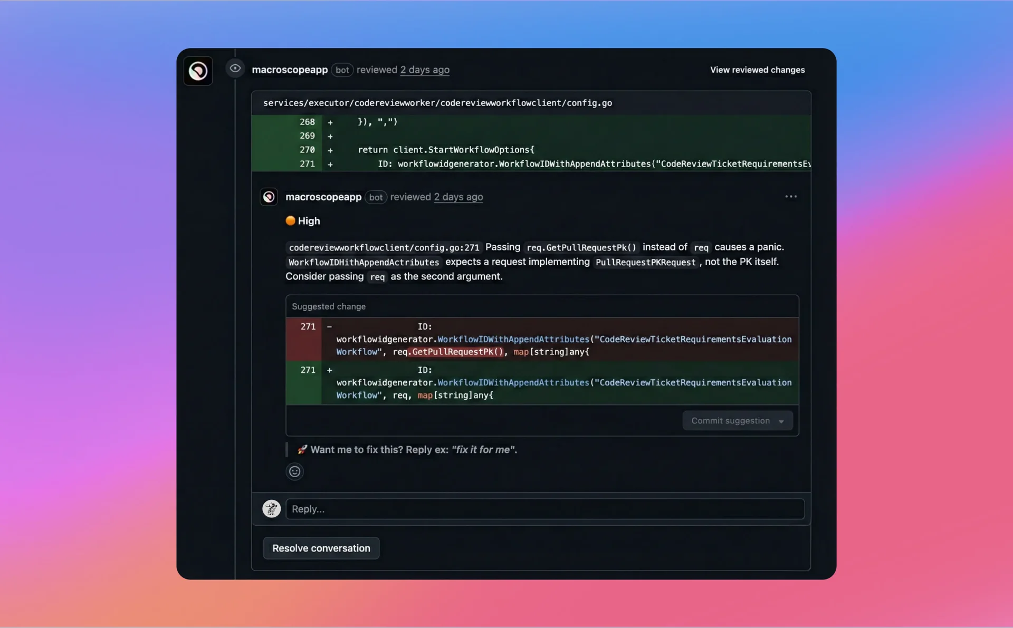Image resolution: width=1013 pixels, height=628 pixels.
Task: Open the config.go file path link
Action: [x=437, y=103]
